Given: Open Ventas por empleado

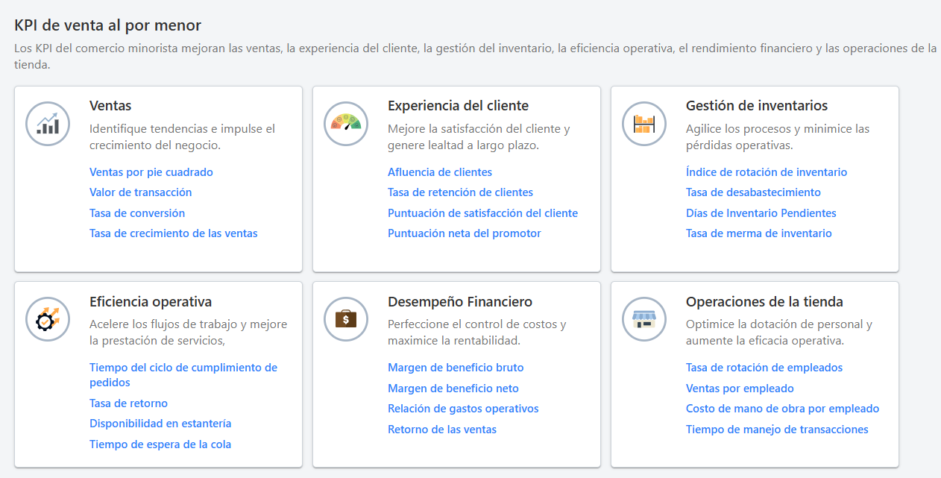Looking at the screenshot, I should tap(740, 388).
